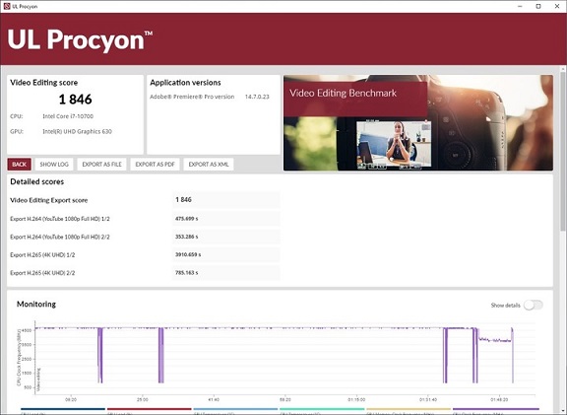Click the Export H.264 2/2 row label

(x=60, y=237)
